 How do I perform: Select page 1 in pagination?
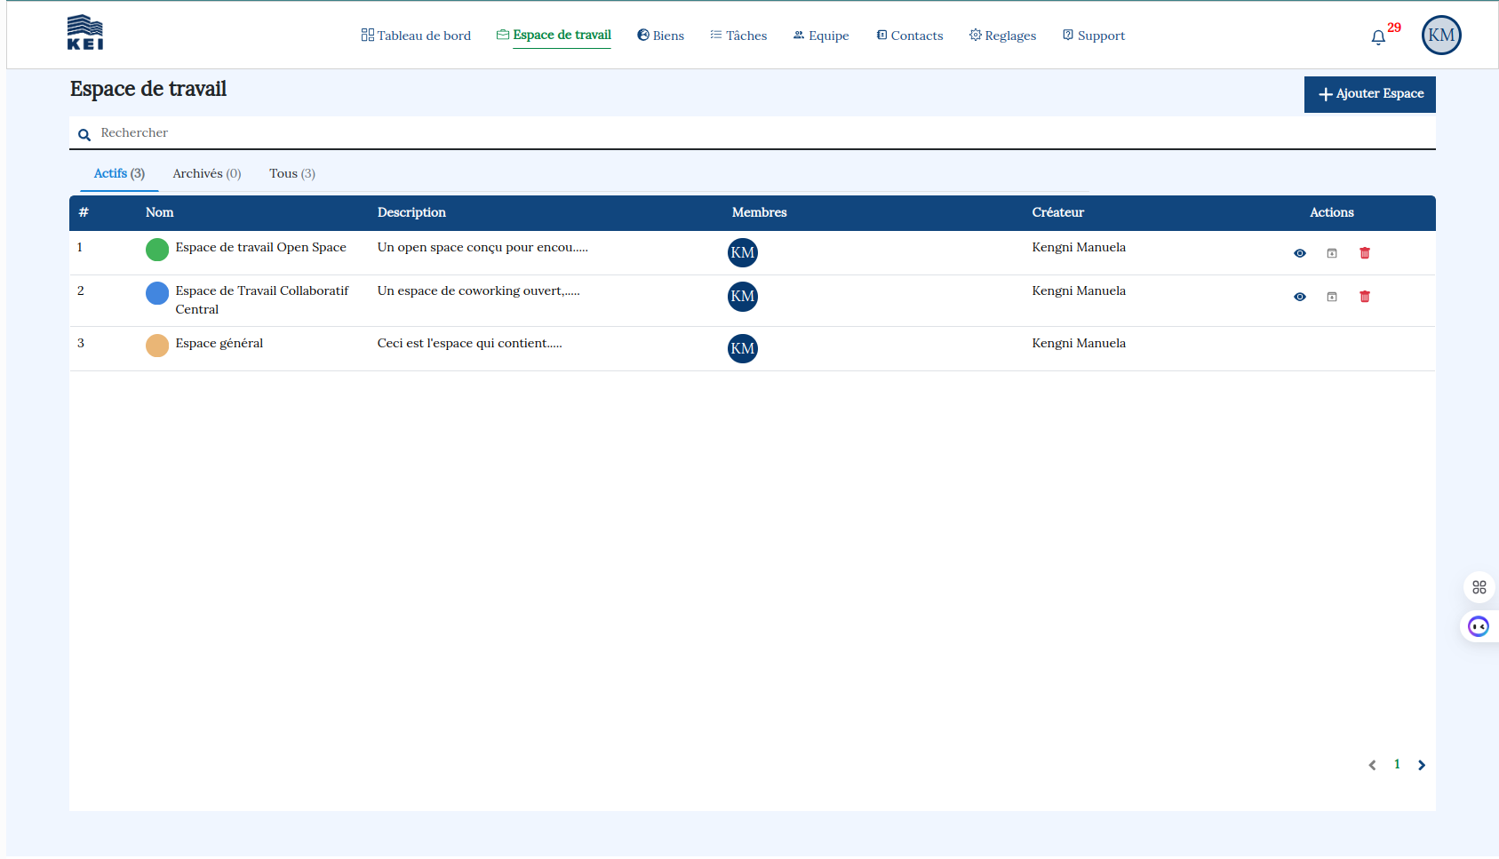tap(1397, 764)
